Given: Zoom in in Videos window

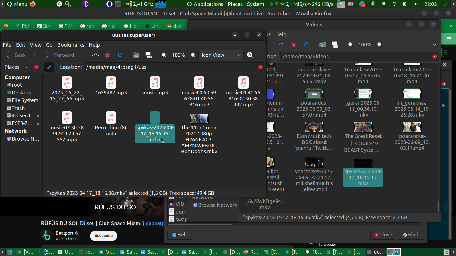Looking at the screenshot, I should click(x=379, y=44).
